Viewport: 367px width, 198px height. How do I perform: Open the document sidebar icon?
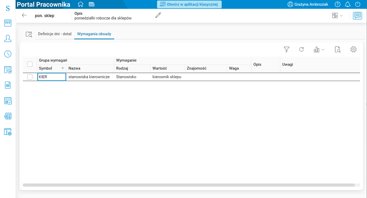pyautogui.click(x=8, y=85)
